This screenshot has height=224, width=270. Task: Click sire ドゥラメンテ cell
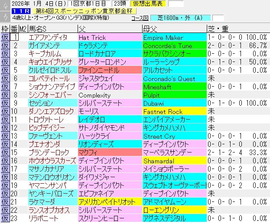click(x=110, y=45)
